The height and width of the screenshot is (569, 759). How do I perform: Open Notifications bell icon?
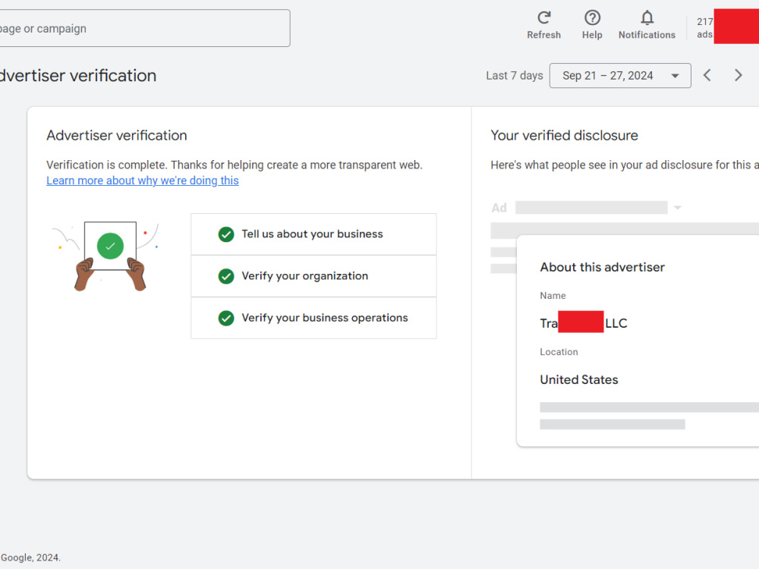click(x=647, y=18)
